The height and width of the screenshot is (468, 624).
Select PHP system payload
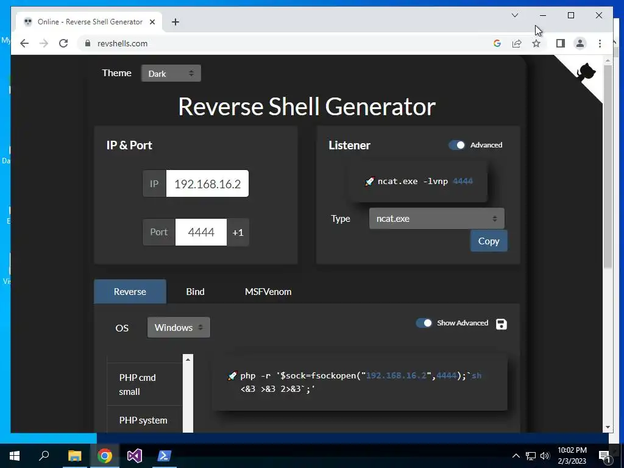pos(145,420)
